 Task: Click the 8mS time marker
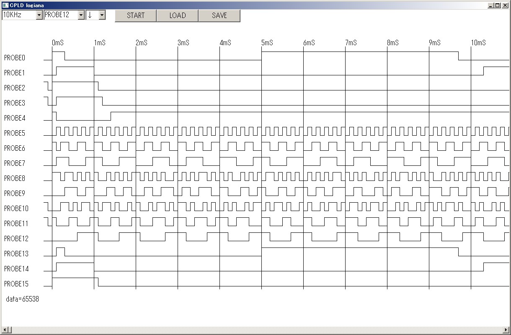click(x=393, y=43)
